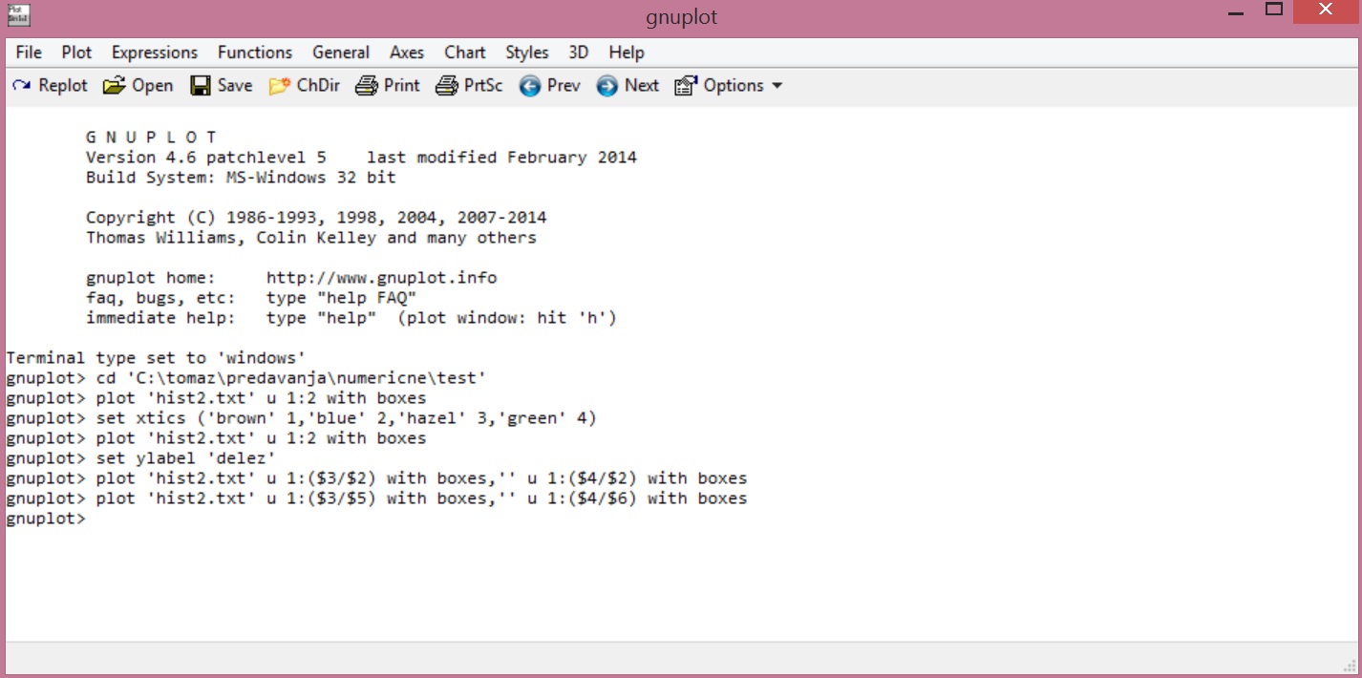
Task: Click the "Version 4.6 patchlevel 5" text
Action: pyautogui.click(x=206, y=158)
